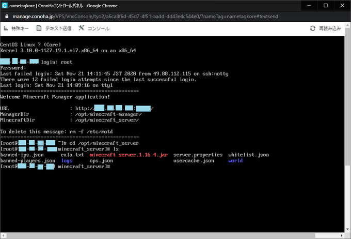
Task: Click 'Welcome Minecraft Manager application!' line
Action: tap(55, 97)
